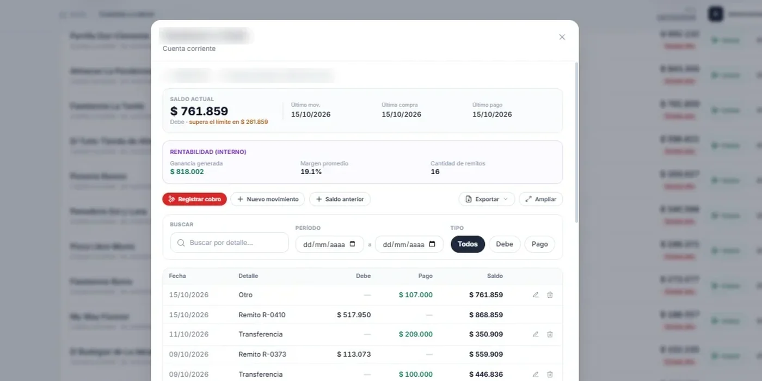Click the Saldo anterior button
This screenshot has height=381, width=762.
(x=340, y=199)
